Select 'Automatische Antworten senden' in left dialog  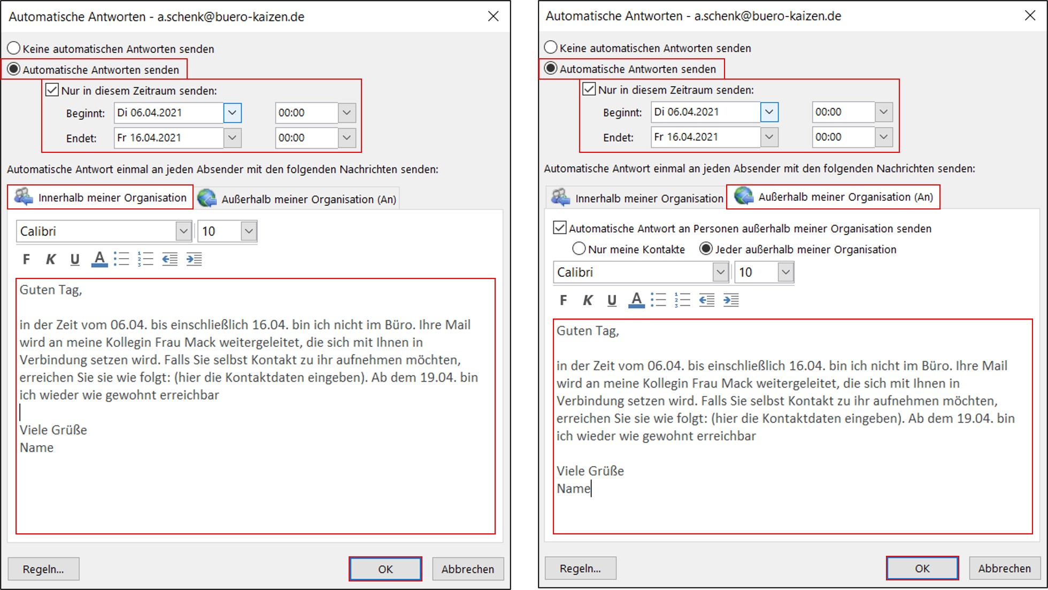(94, 69)
